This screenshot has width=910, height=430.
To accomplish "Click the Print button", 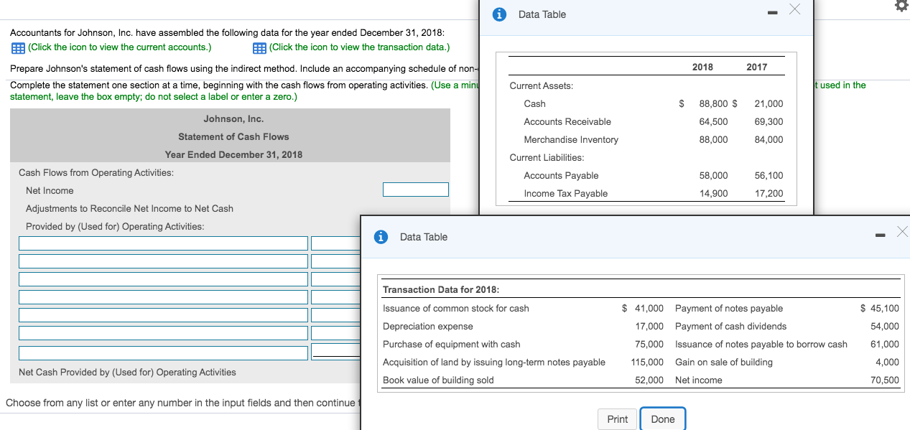I will (617, 419).
